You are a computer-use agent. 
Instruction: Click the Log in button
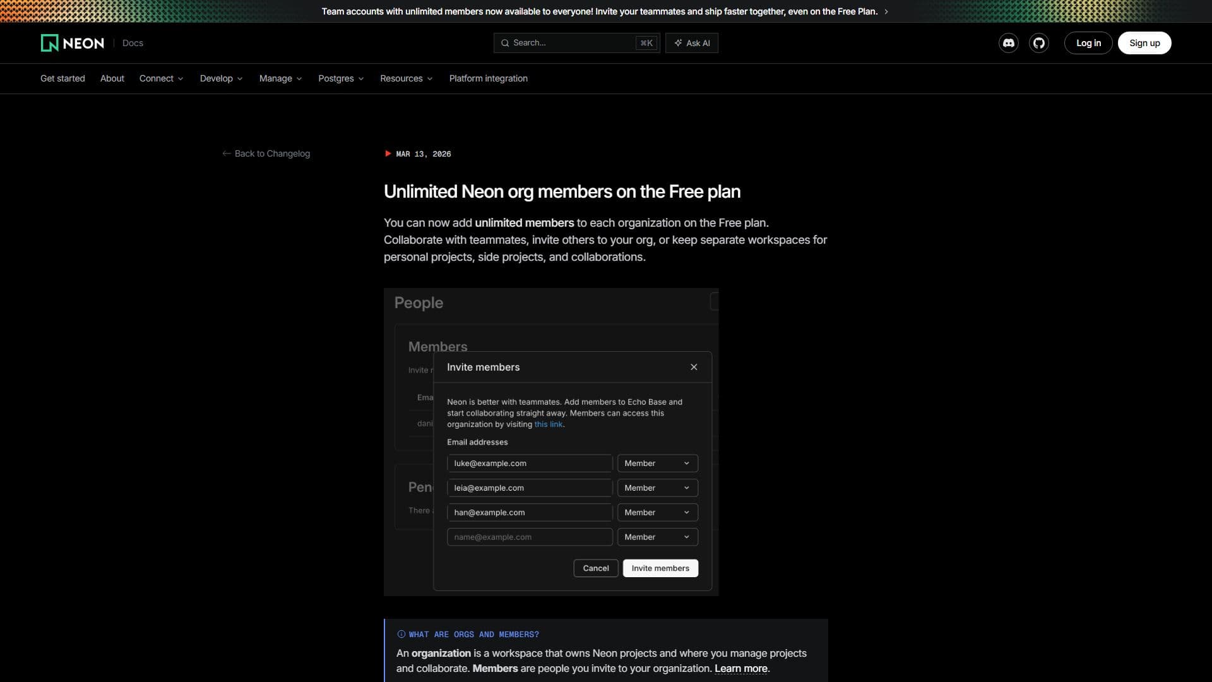pos(1088,43)
